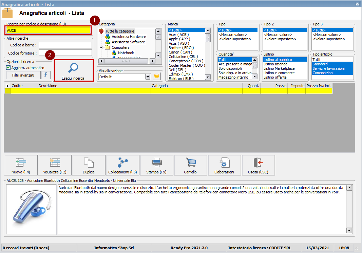The height and width of the screenshot is (253, 362).
Task: Open the article using Visualizza (F2)
Action: (54, 165)
